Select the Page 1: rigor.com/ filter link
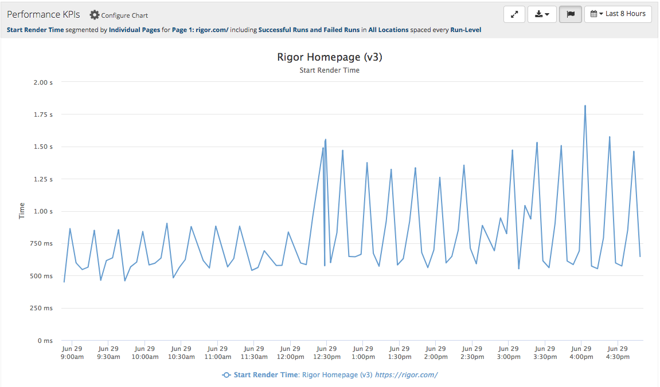Screen dimensions: 660x387 pyautogui.click(x=200, y=30)
